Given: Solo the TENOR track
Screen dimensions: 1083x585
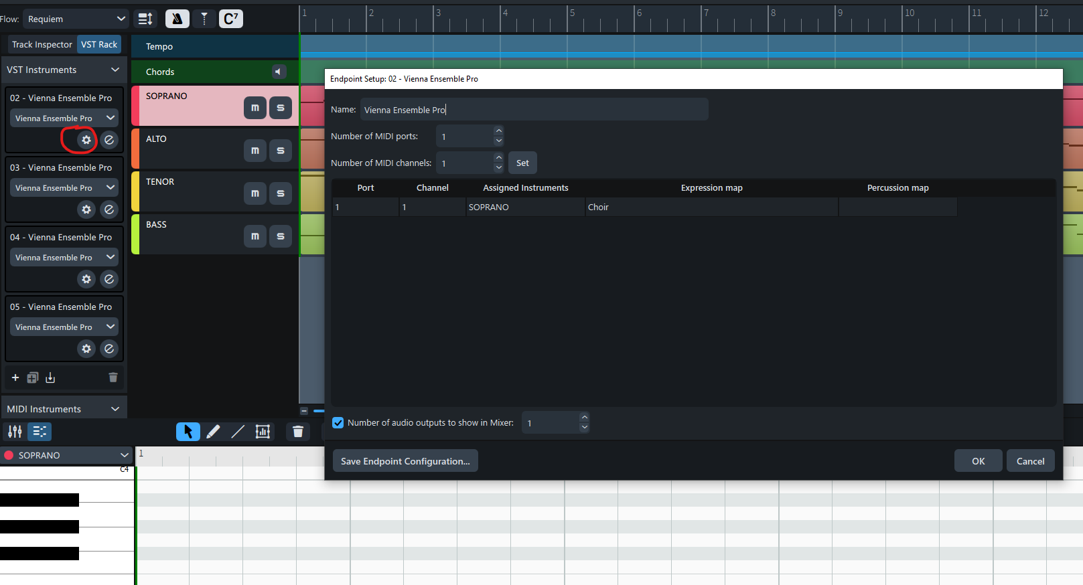Looking at the screenshot, I should 281,193.
